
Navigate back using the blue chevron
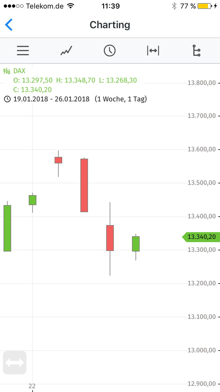click(x=9, y=25)
